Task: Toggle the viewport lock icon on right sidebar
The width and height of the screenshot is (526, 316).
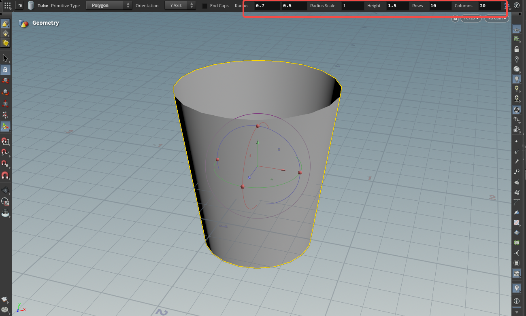Action: [517, 49]
